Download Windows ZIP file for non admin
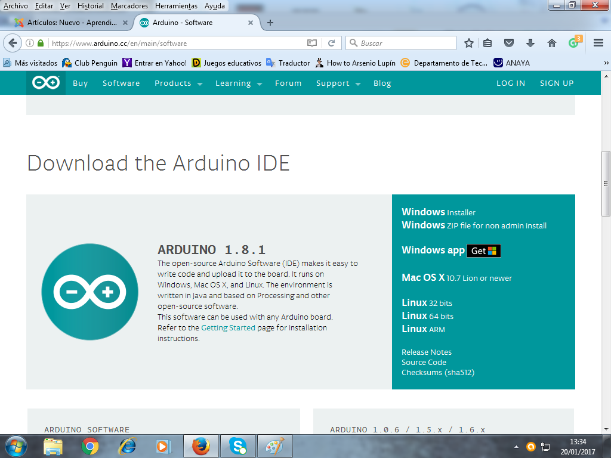Viewport: 611px width, 458px height. (474, 225)
